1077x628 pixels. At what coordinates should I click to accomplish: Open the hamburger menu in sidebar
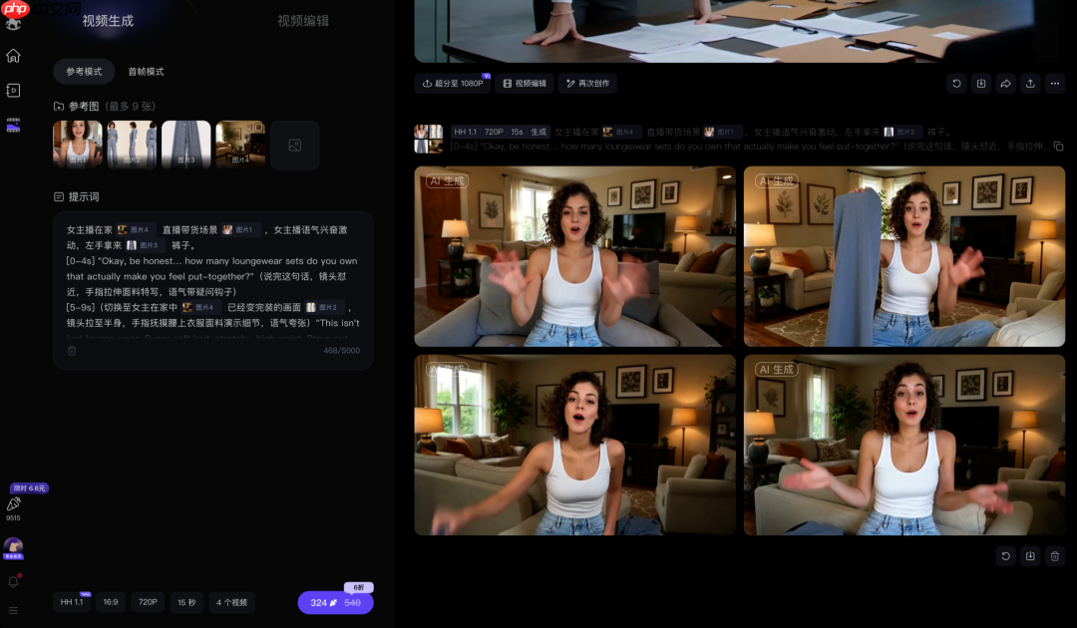tap(13, 610)
